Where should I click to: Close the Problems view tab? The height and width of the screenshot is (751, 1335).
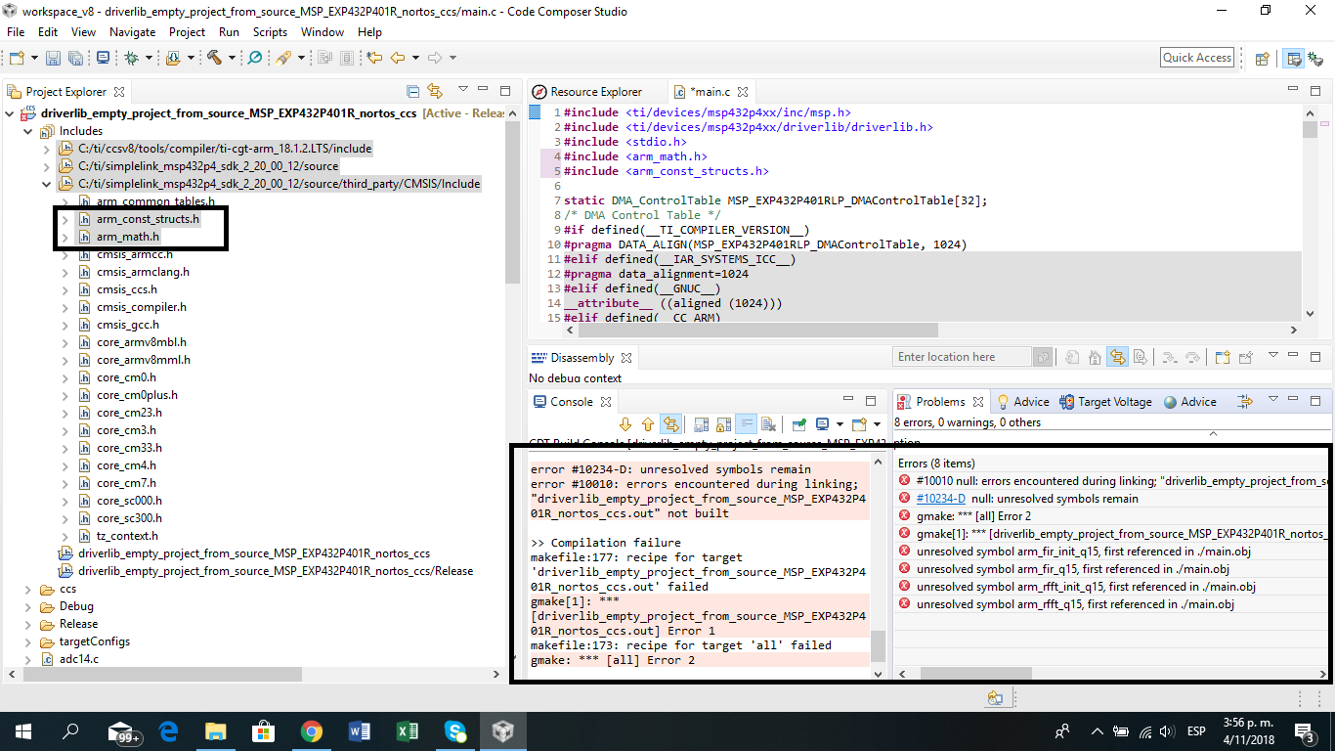(x=976, y=402)
